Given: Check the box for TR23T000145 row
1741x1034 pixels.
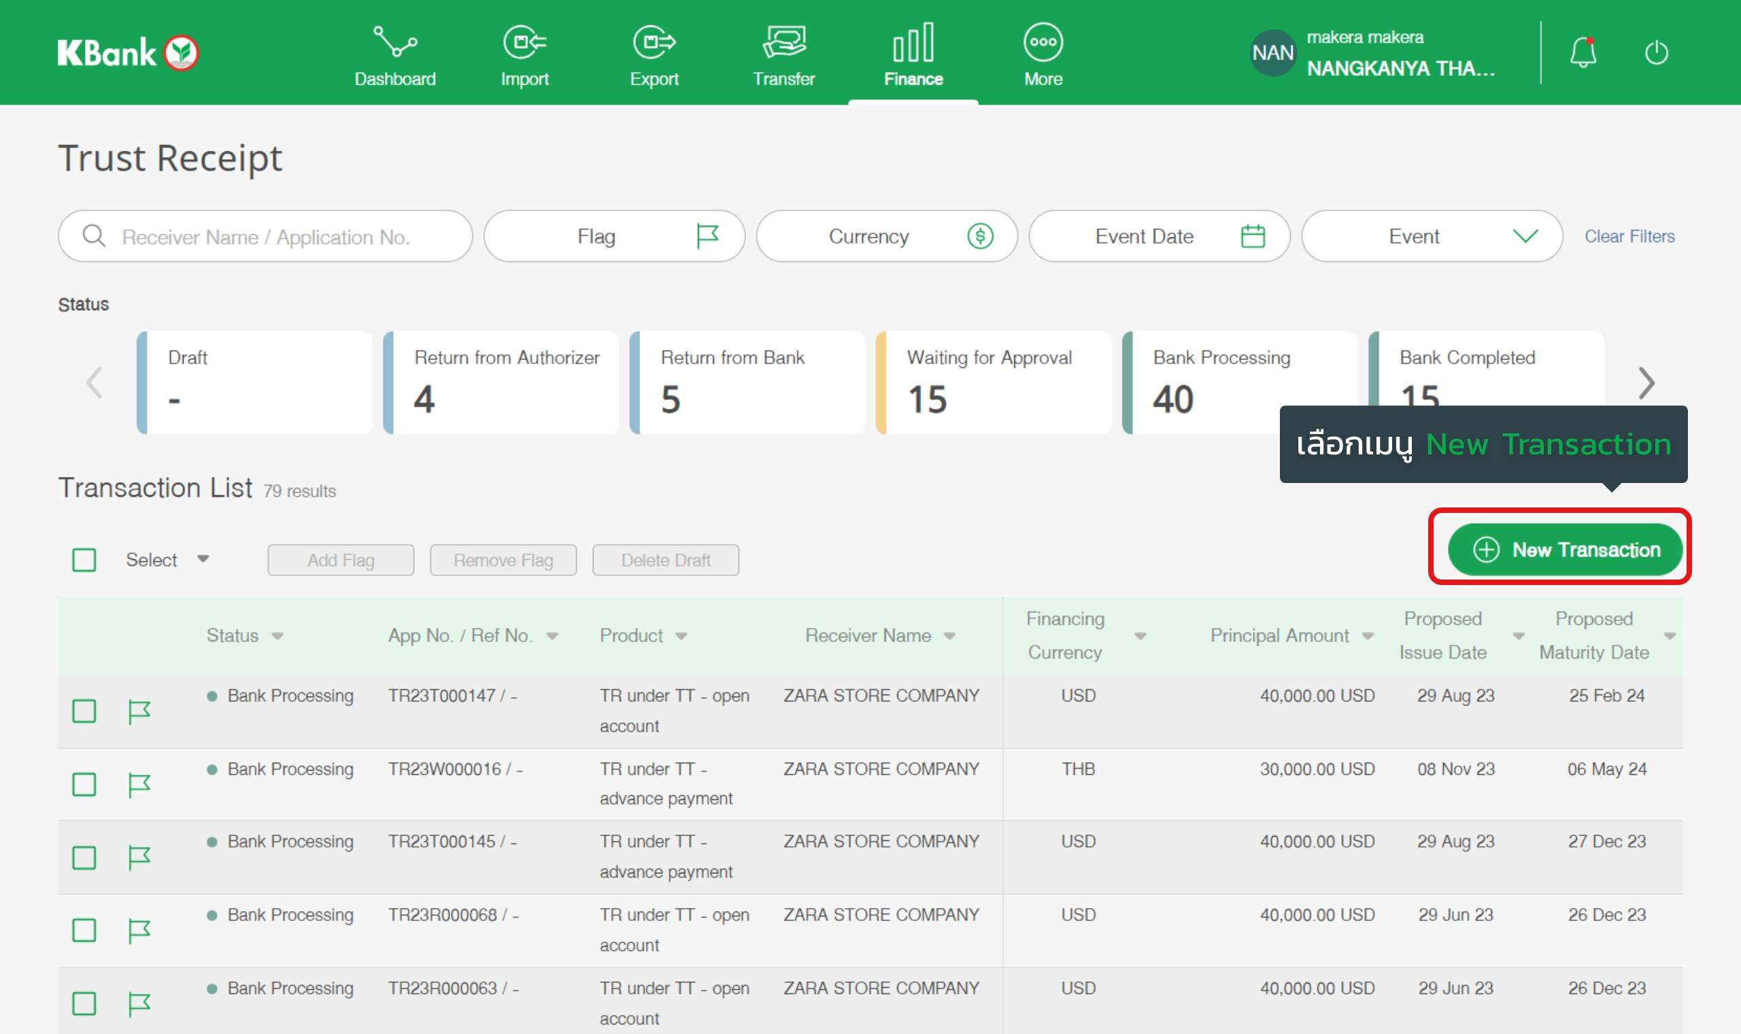Looking at the screenshot, I should click(84, 858).
